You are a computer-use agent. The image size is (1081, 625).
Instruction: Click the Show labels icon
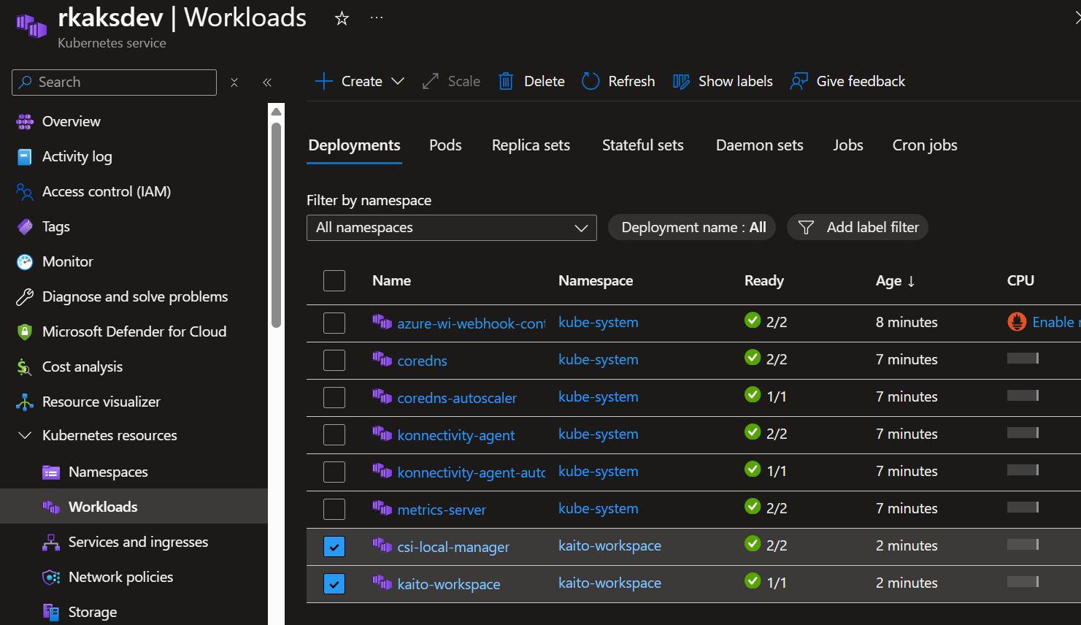click(x=681, y=81)
